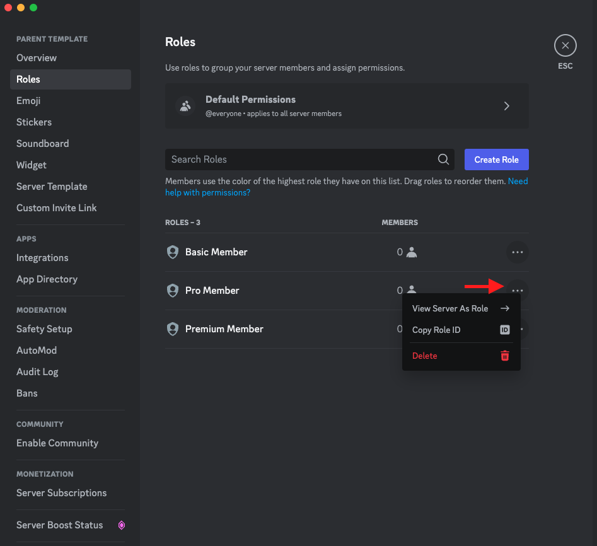Click the Copy Role ID badge icon
The image size is (597, 546).
coord(504,330)
